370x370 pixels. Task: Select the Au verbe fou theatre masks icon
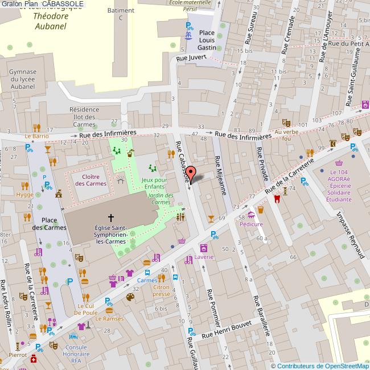pyautogui.click(x=286, y=122)
